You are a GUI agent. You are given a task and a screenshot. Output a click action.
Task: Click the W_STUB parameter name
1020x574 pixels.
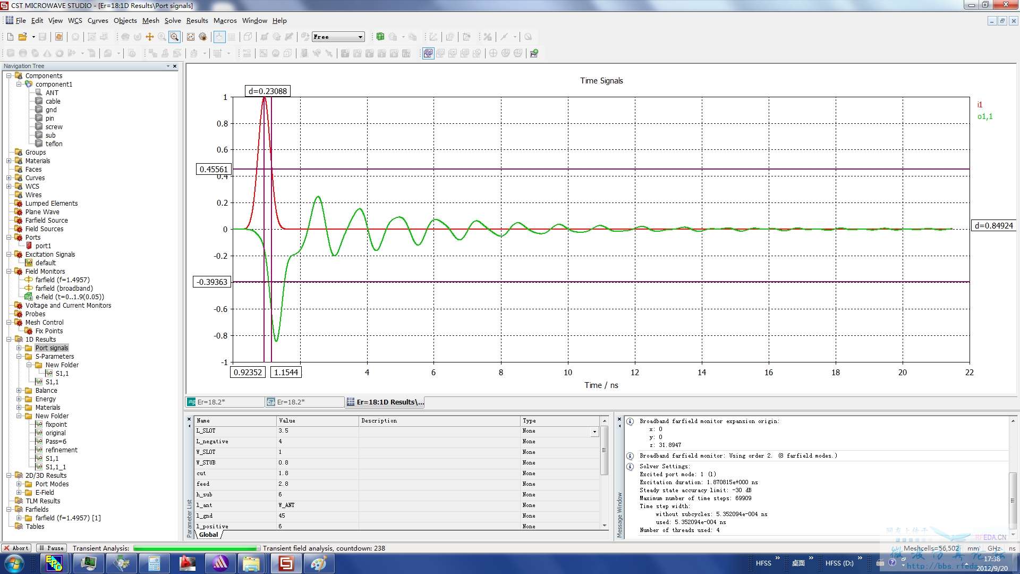[206, 463]
